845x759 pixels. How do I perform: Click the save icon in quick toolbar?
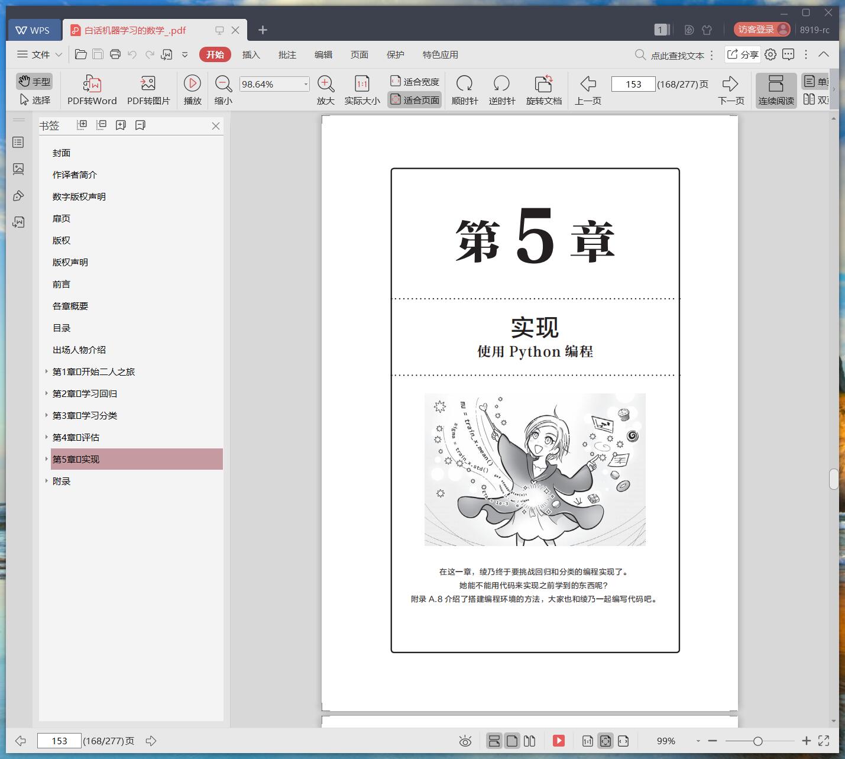click(98, 54)
